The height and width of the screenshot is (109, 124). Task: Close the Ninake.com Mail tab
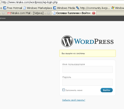(x=49, y=13)
